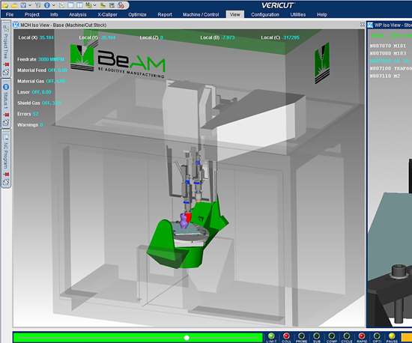This screenshot has height=343, width=412.
Task: Click the green LIMIT status light
Action: pyautogui.click(x=271, y=336)
